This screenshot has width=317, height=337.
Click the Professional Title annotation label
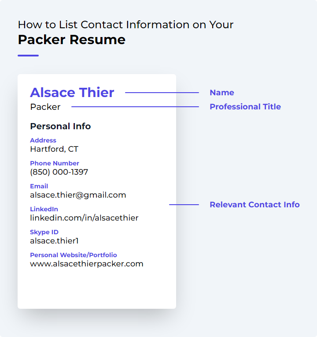pos(245,107)
